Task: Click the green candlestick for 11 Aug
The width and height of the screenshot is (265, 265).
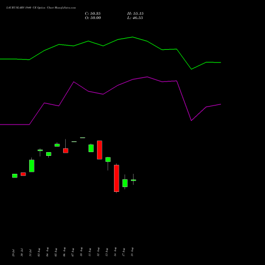Action: (91, 148)
